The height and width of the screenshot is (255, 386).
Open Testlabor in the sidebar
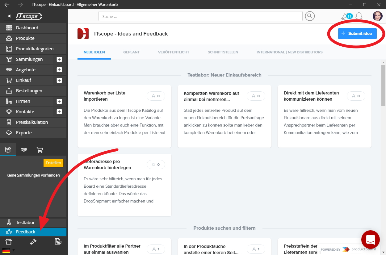(x=33, y=223)
